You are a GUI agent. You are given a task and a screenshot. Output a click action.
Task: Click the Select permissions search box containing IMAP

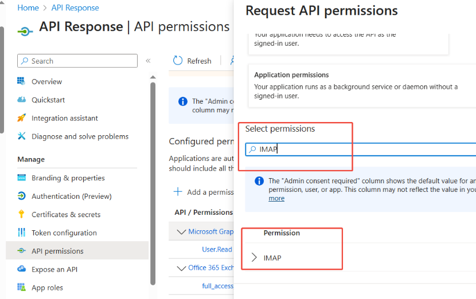[x=361, y=149]
